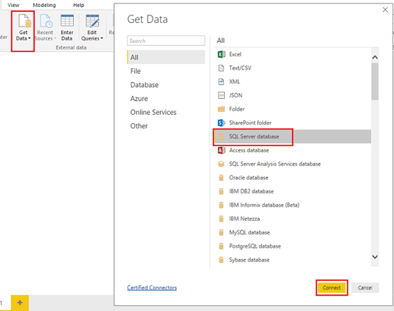Select the SharePoint folder icon
Screen dimensions: 394x311
pyautogui.click(x=221, y=123)
